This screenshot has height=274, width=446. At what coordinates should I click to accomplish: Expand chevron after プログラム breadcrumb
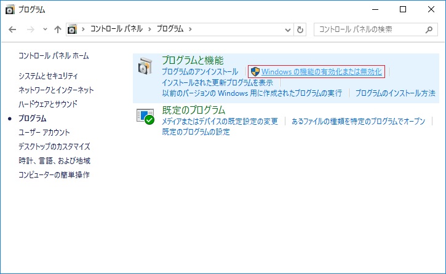pos(190,29)
